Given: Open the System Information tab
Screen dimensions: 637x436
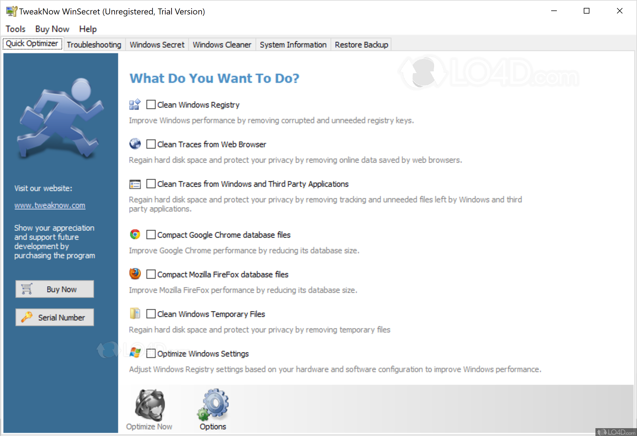Looking at the screenshot, I should point(293,45).
